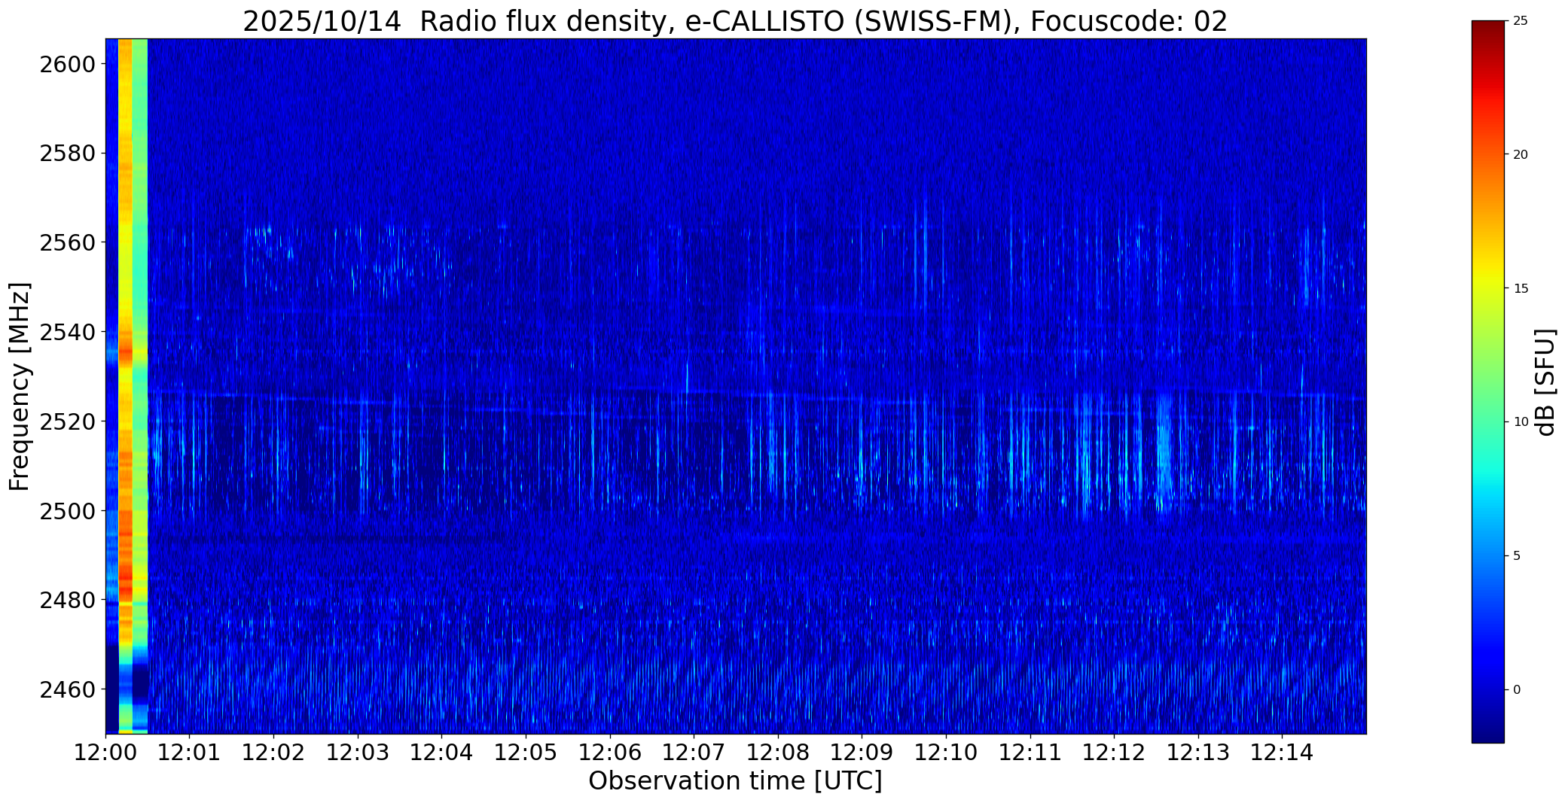Viewport: 1568px width, 803px height.
Task: Click the 12:14 time tick label
Action: pos(1282,753)
